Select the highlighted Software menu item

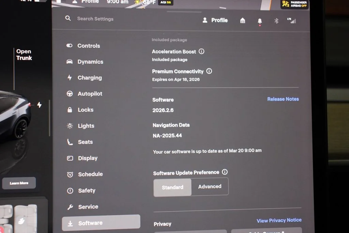[x=101, y=223]
